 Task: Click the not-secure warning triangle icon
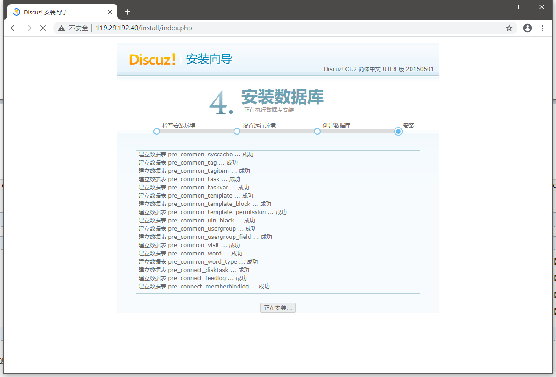click(x=61, y=28)
